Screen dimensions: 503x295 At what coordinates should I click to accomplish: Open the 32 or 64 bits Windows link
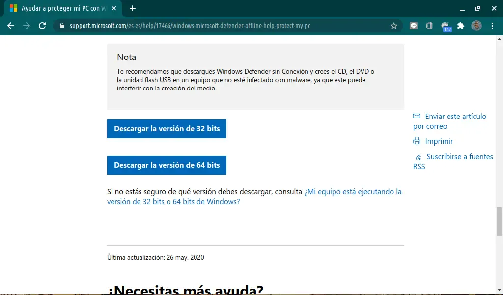tap(254, 197)
